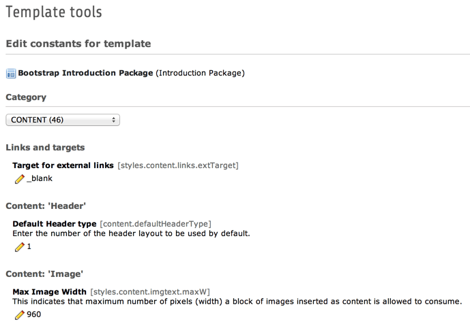Click the (Introduction Package) text after the title
This screenshot has height=326, width=470.
[200, 73]
